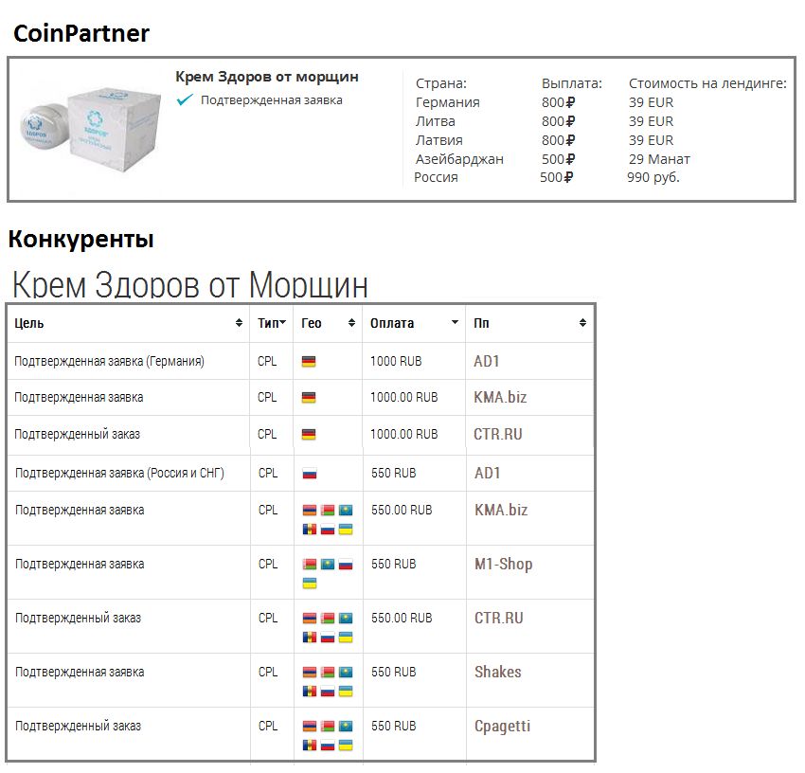
Task: Click Подтвержденная заявка (Германия) cell
Action: 109,361
